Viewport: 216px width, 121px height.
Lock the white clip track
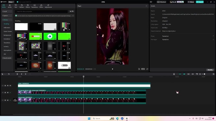(x=5, y=86)
